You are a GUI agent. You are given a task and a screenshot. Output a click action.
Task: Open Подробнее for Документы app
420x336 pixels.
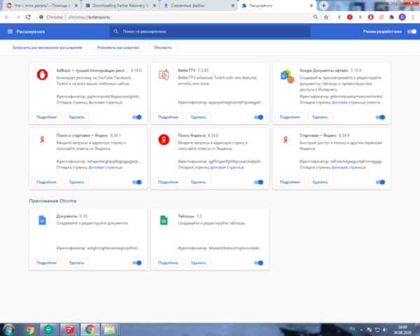[x=47, y=263]
